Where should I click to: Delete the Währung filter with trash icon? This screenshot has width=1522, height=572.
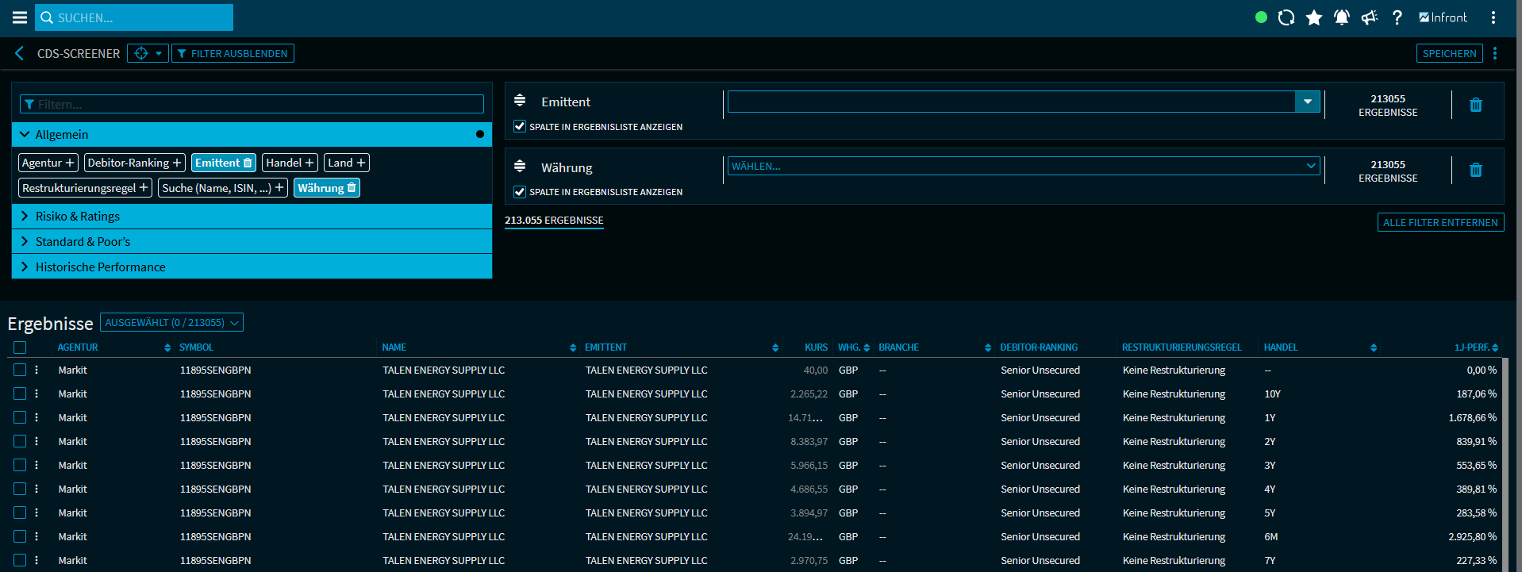[1475, 171]
